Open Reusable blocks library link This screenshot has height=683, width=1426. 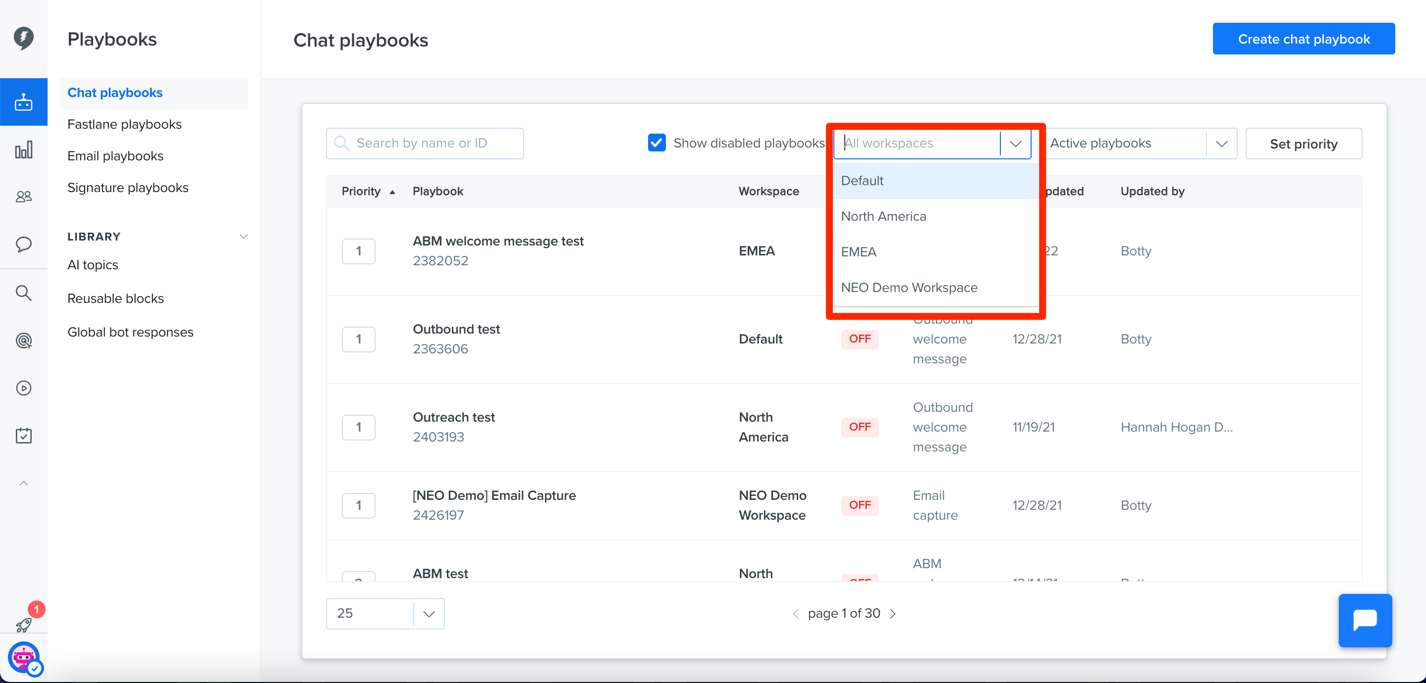115,298
